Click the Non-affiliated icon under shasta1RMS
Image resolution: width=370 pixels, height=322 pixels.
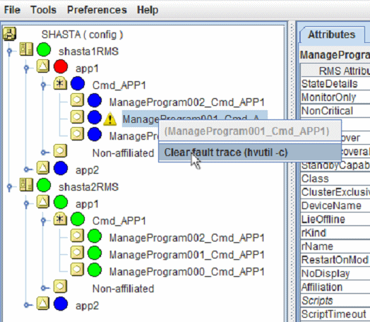point(60,151)
